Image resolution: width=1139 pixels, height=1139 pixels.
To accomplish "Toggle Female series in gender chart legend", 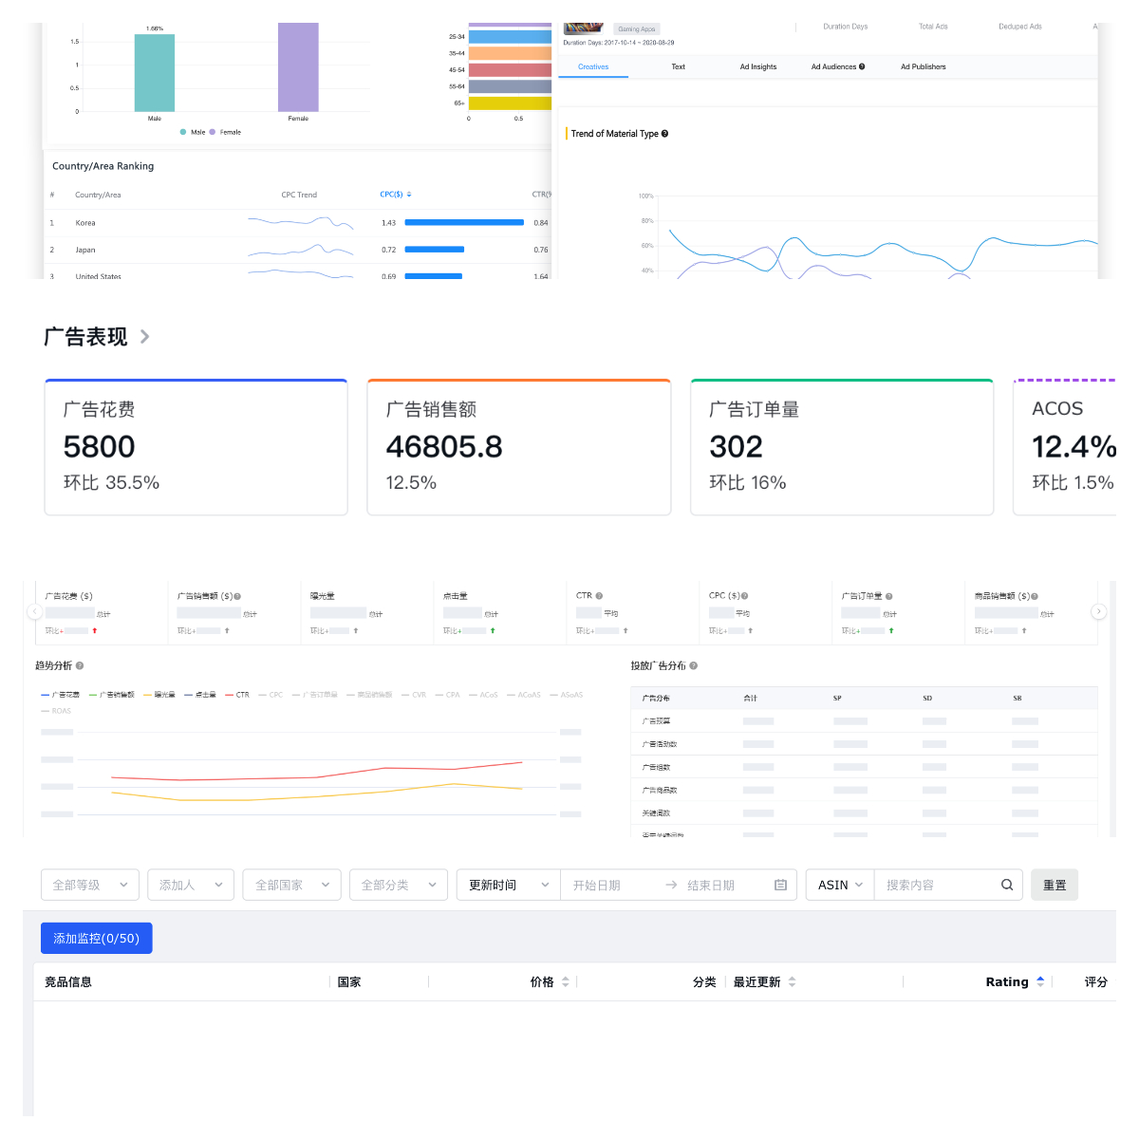I will [x=226, y=132].
